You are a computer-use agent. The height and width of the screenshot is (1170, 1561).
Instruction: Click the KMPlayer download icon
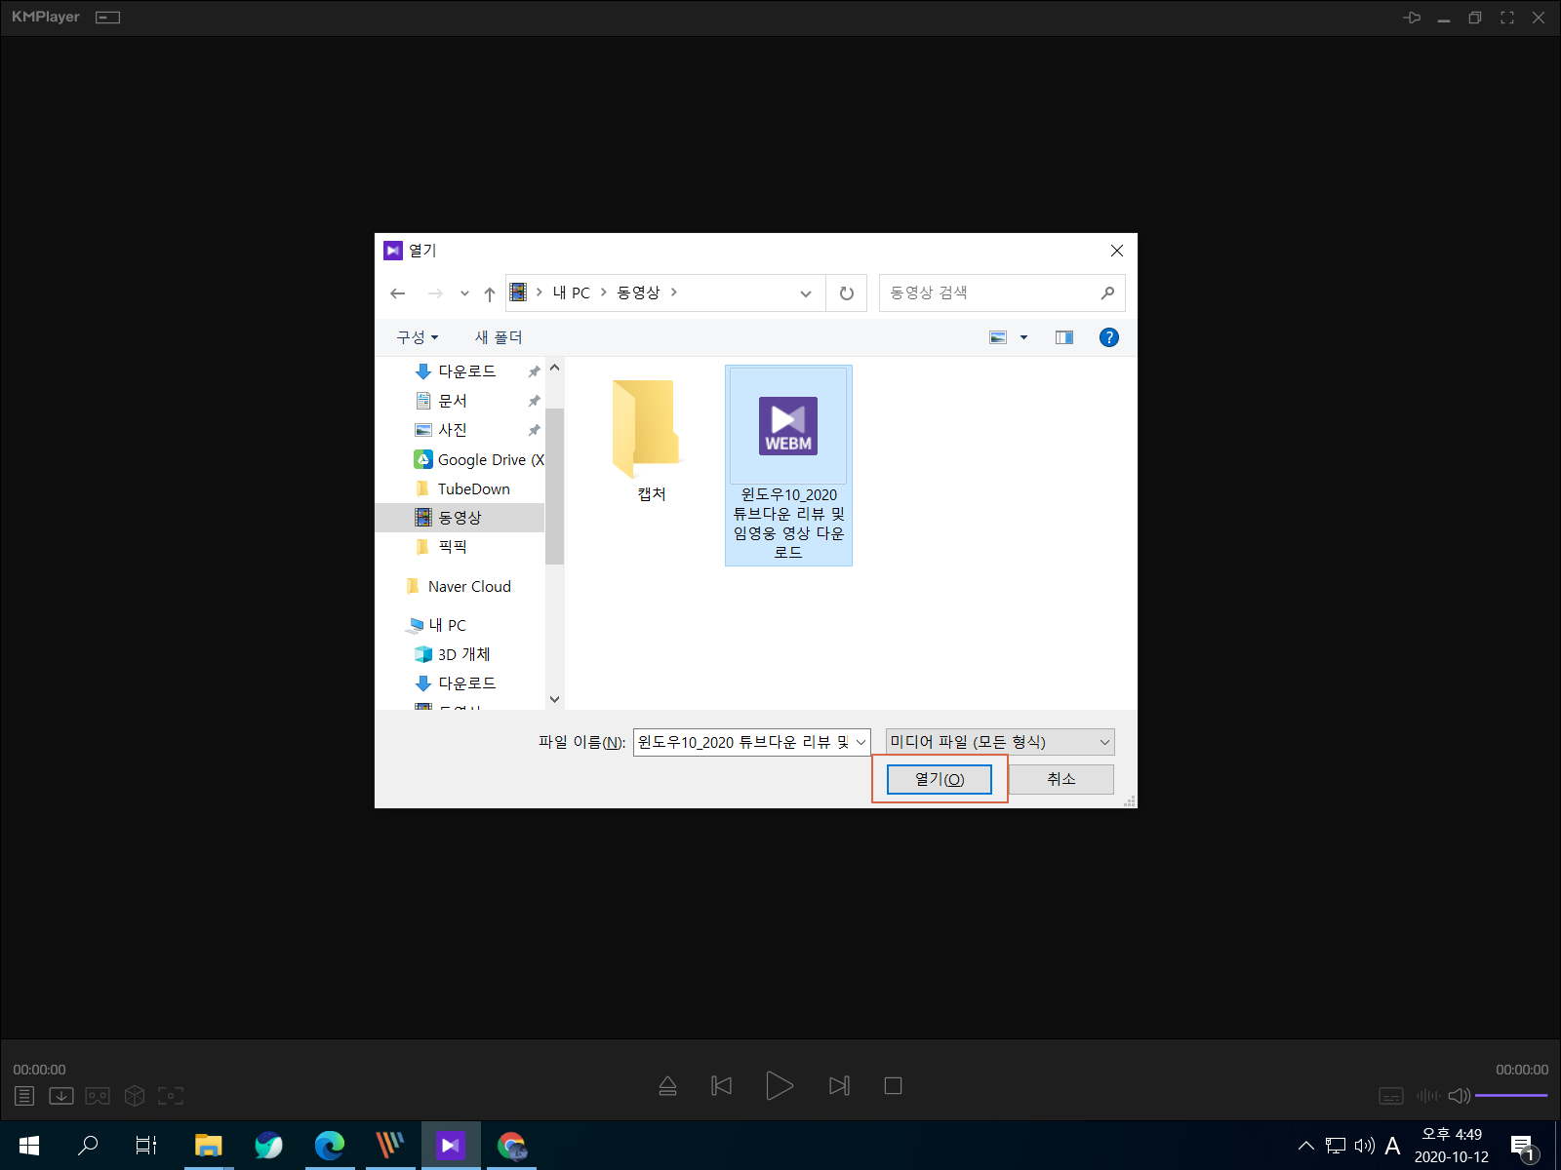coord(61,1096)
